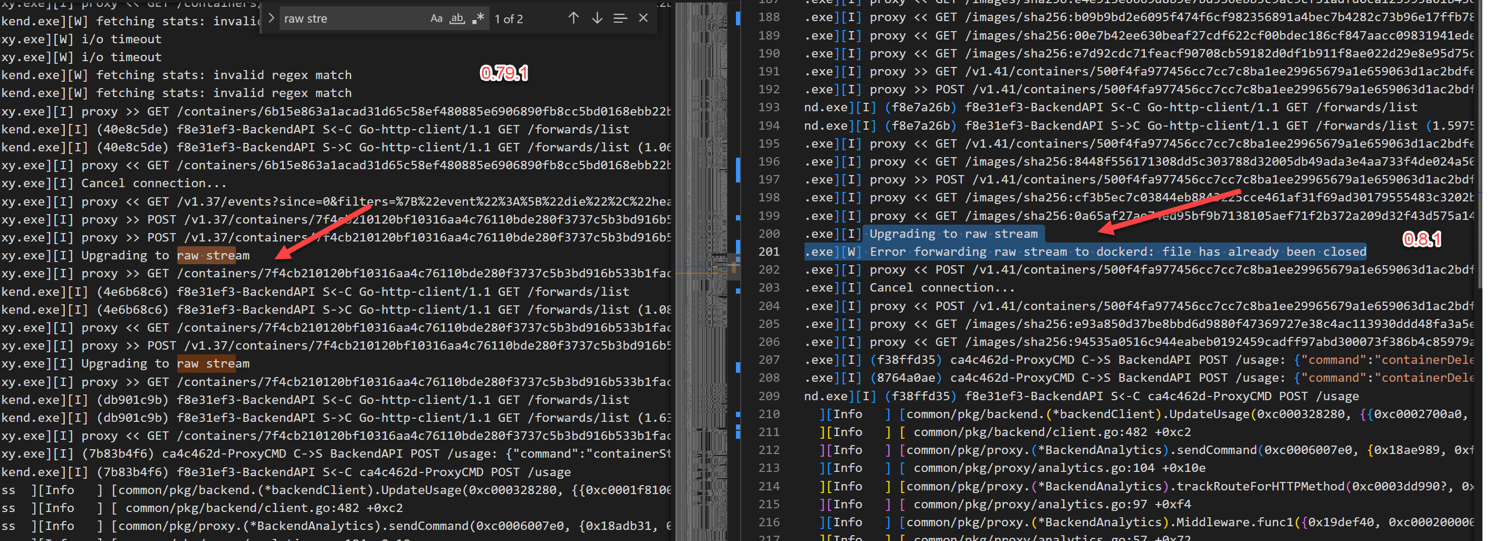This screenshot has height=541, width=1493.
Task: Select the highlighted 'raw stream' text on line 200
Action: pos(1000,234)
